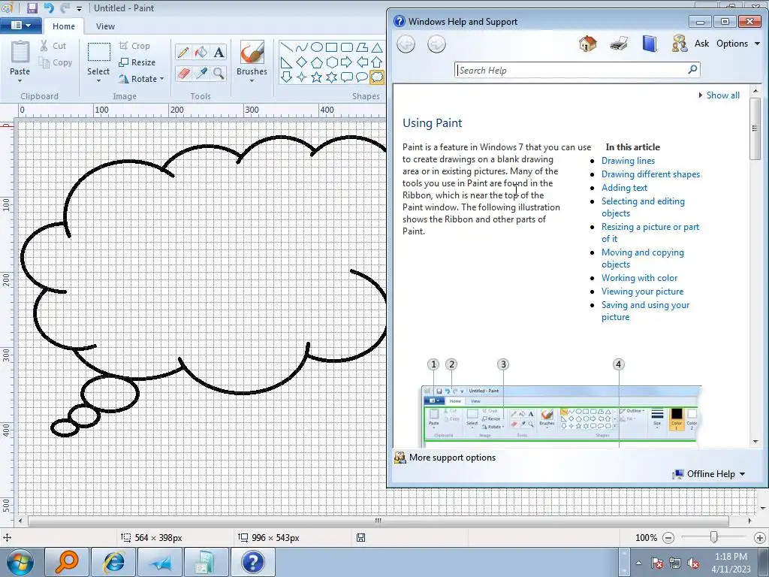Choose the Line shape
The height and width of the screenshot is (577, 769).
click(287, 47)
